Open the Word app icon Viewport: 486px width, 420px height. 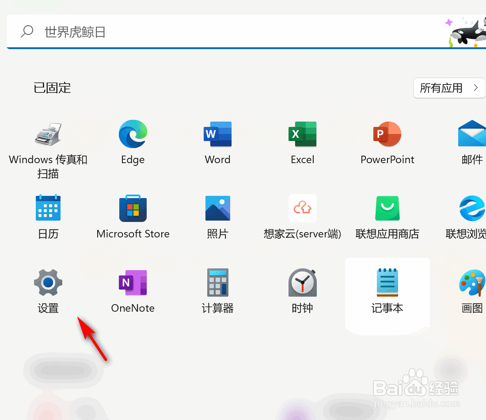pyautogui.click(x=217, y=134)
